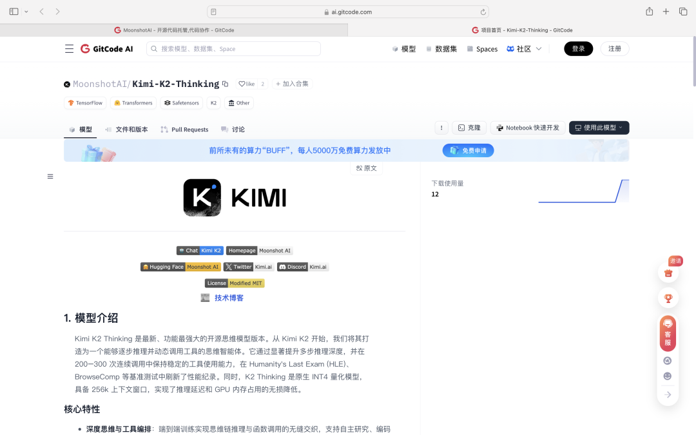Screen dimensions: 696x435
Task: Select the Safetensors tag
Action: pos(182,103)
